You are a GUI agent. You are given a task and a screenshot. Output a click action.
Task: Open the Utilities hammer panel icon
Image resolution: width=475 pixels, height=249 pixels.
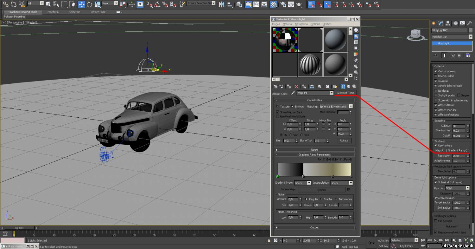470,23
